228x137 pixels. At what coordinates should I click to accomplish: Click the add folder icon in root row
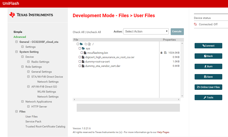(x=86, y=44)
